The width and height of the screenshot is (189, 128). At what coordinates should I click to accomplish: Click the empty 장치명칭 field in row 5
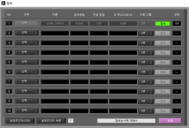tap(79, 63)
